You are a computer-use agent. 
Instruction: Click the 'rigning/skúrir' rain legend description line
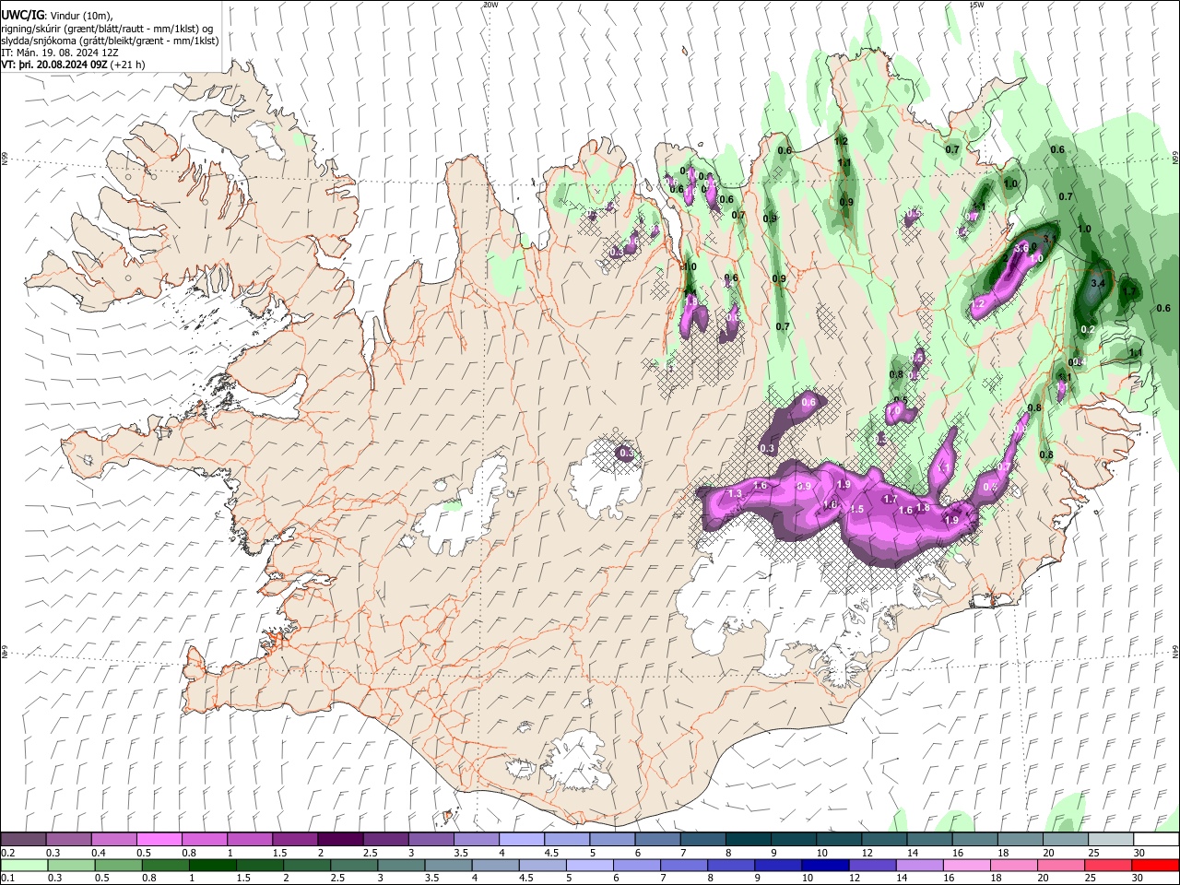pos(107,29)
